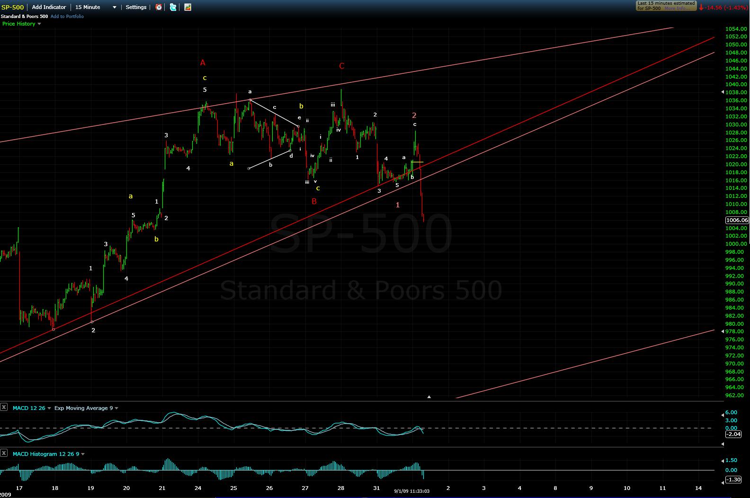Click the chart image export icon
This screenshot has width=750, height=498.
(x=187, y=7)
